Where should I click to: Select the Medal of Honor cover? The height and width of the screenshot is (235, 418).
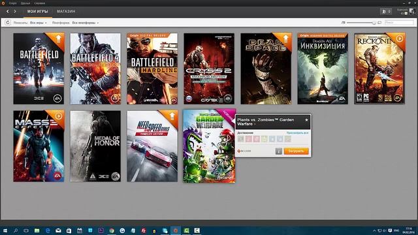pos(95,146)
